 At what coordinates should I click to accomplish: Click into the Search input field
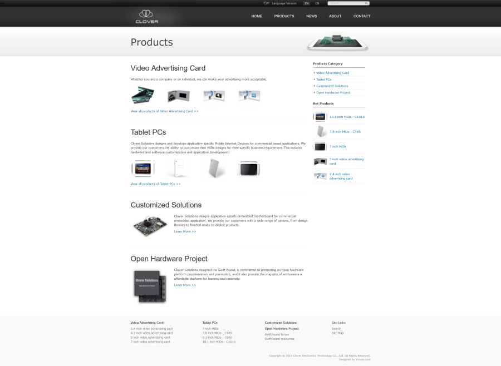(x=345, y=3)
